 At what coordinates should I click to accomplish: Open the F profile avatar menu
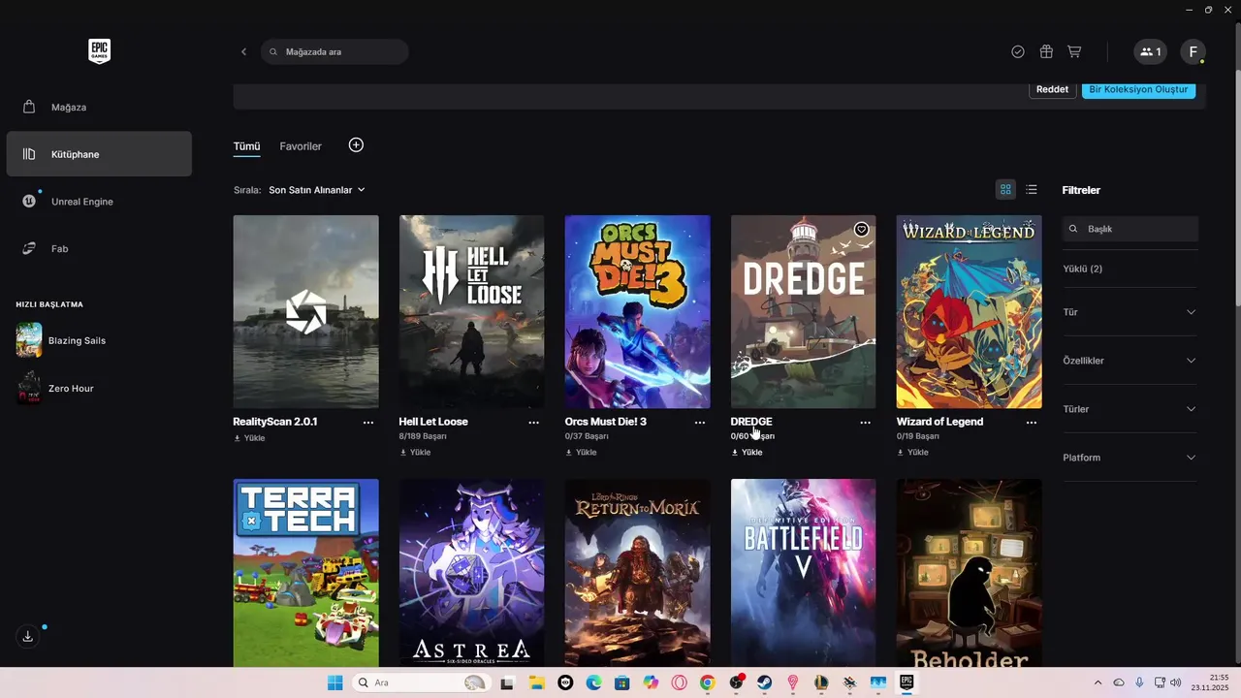1193,51
